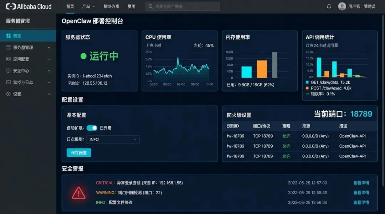The width and height of the screenshot is (385, 214).
Task: View details of the WARNING port scan alert
Action: click(361, 193)
